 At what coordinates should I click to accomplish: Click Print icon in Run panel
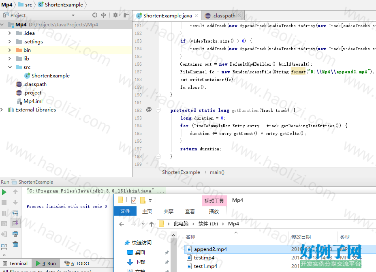[15, 234]
